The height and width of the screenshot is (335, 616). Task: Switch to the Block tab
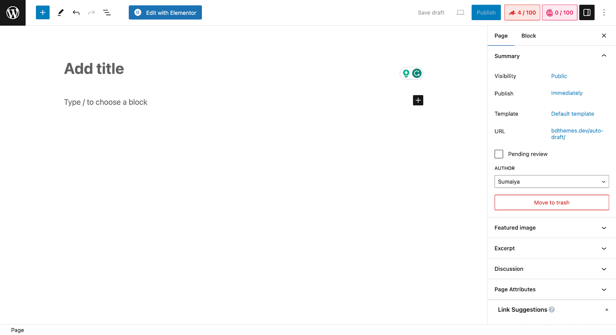(529, 36)
